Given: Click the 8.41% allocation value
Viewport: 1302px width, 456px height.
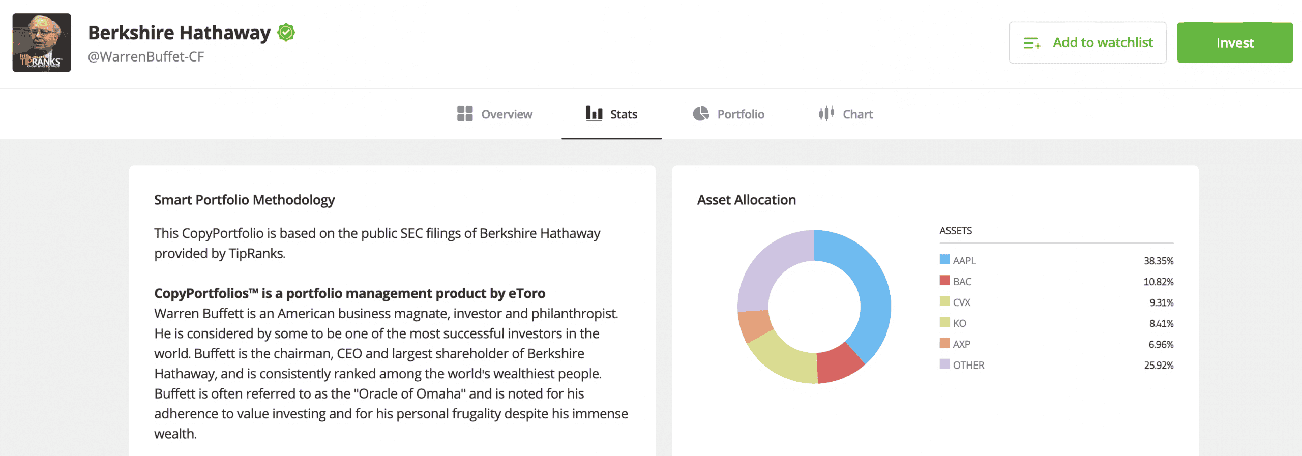Looking at the screenshot, I should (x=1162, y=323).
